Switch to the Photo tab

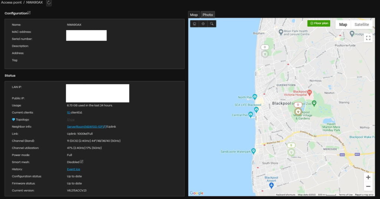208,15
